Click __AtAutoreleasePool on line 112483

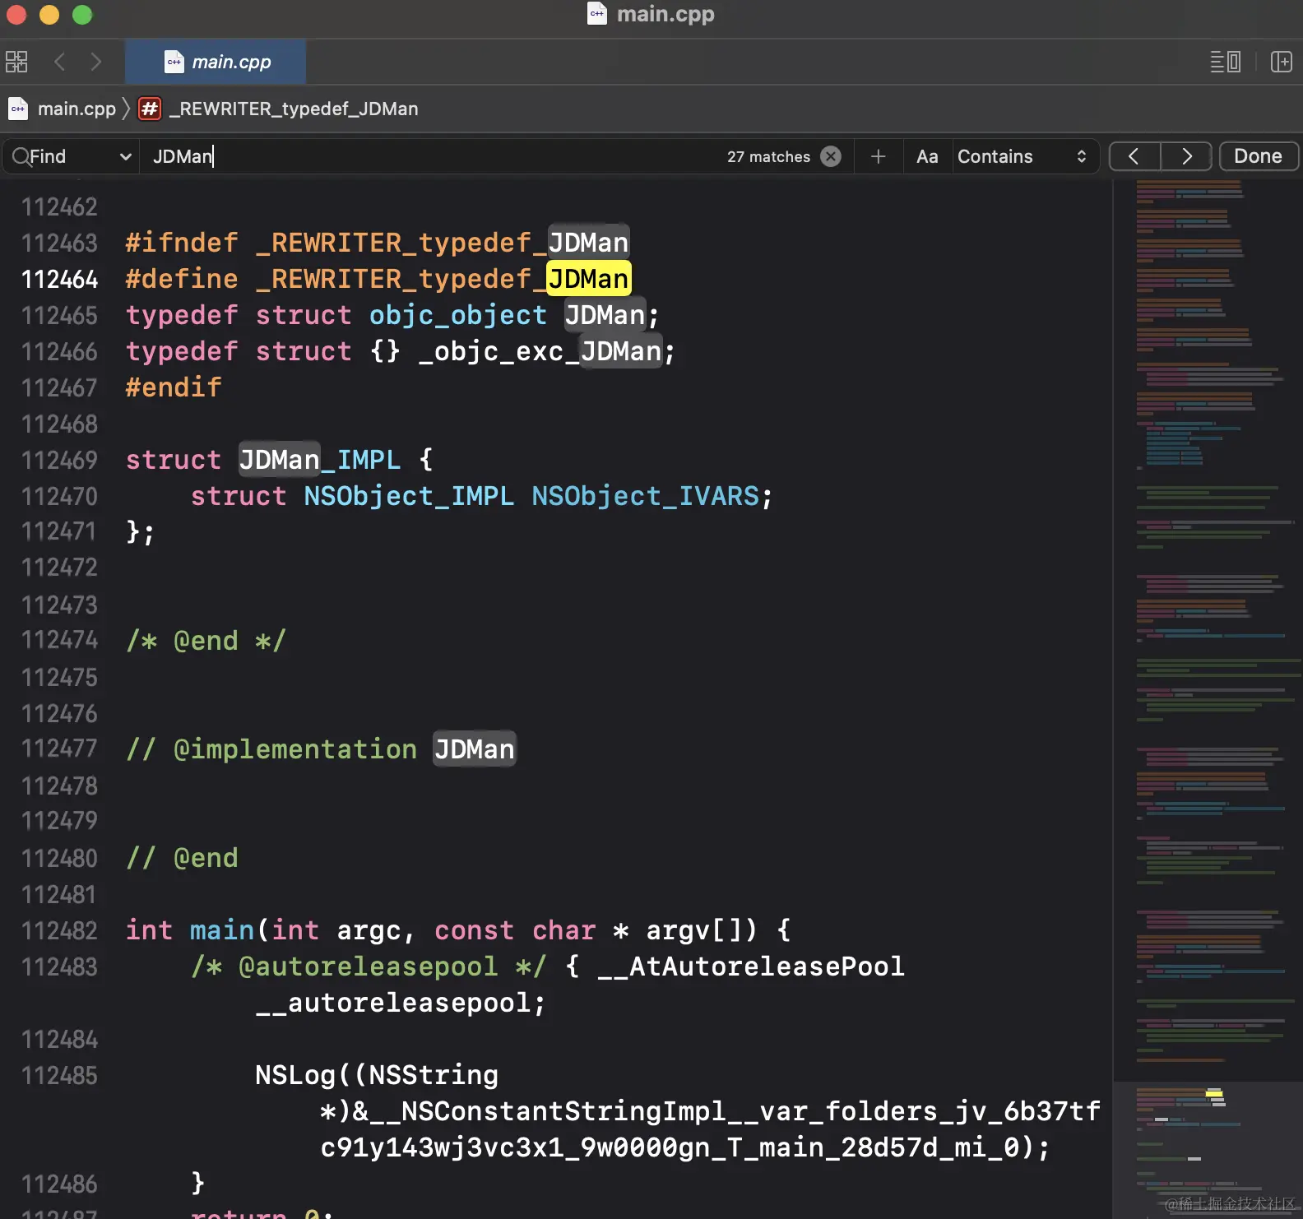(x=750, y=966)
